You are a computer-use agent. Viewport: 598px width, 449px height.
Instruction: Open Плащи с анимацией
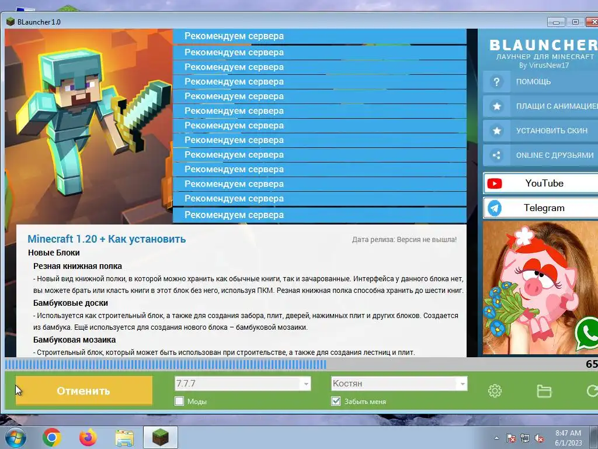tap(540, 106)
